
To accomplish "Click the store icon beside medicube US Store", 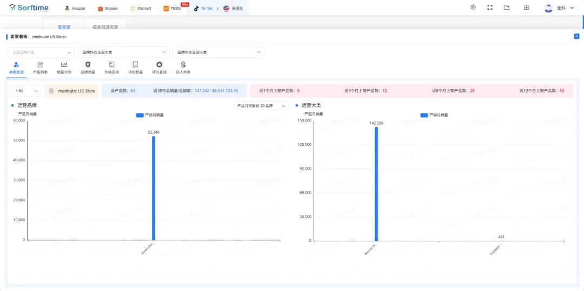I will [x=52, y=91].
